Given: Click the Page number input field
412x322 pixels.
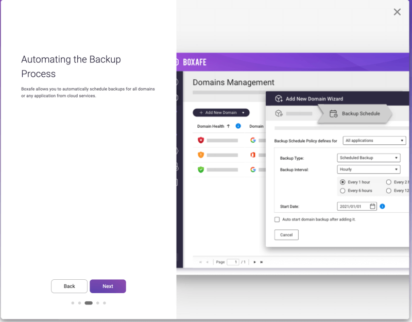Looking at the screenshot, I should [x=233, y=262].
